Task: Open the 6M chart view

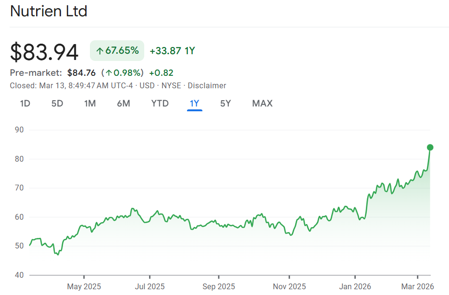Action: point(124,103)
